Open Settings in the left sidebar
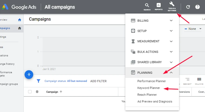This screenshot has width=205, height=112. 3,37
